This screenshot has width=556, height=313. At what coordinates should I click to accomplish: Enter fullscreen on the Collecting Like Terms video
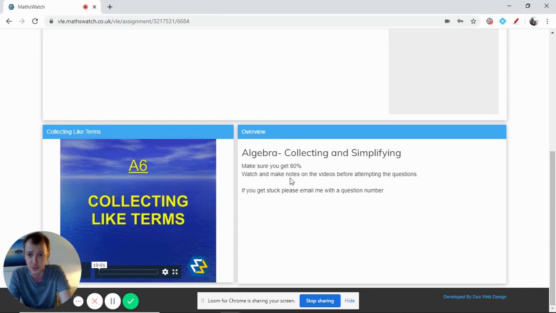(175, 272)
